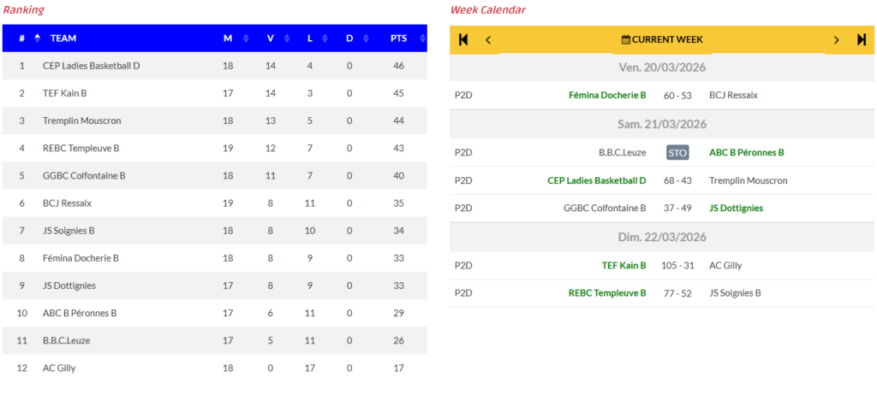This screenshot has width=877, height=400.
Task: Sort ranking by draws (D) column
Action: click(x=349, y=38)
